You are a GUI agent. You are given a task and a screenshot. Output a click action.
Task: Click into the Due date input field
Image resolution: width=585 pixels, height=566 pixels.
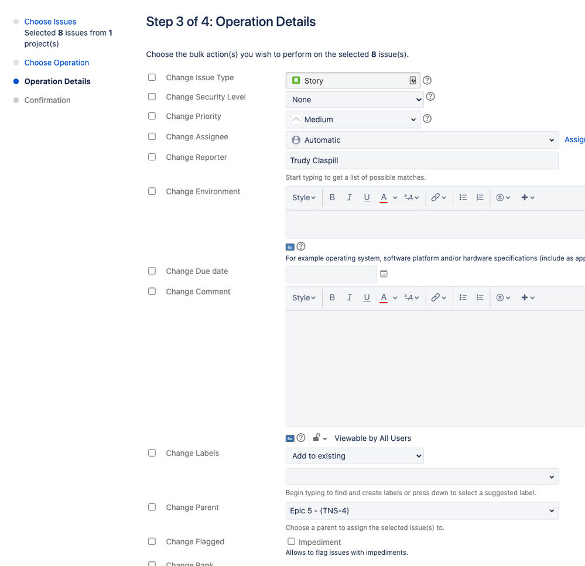click(x=331, y=274)
